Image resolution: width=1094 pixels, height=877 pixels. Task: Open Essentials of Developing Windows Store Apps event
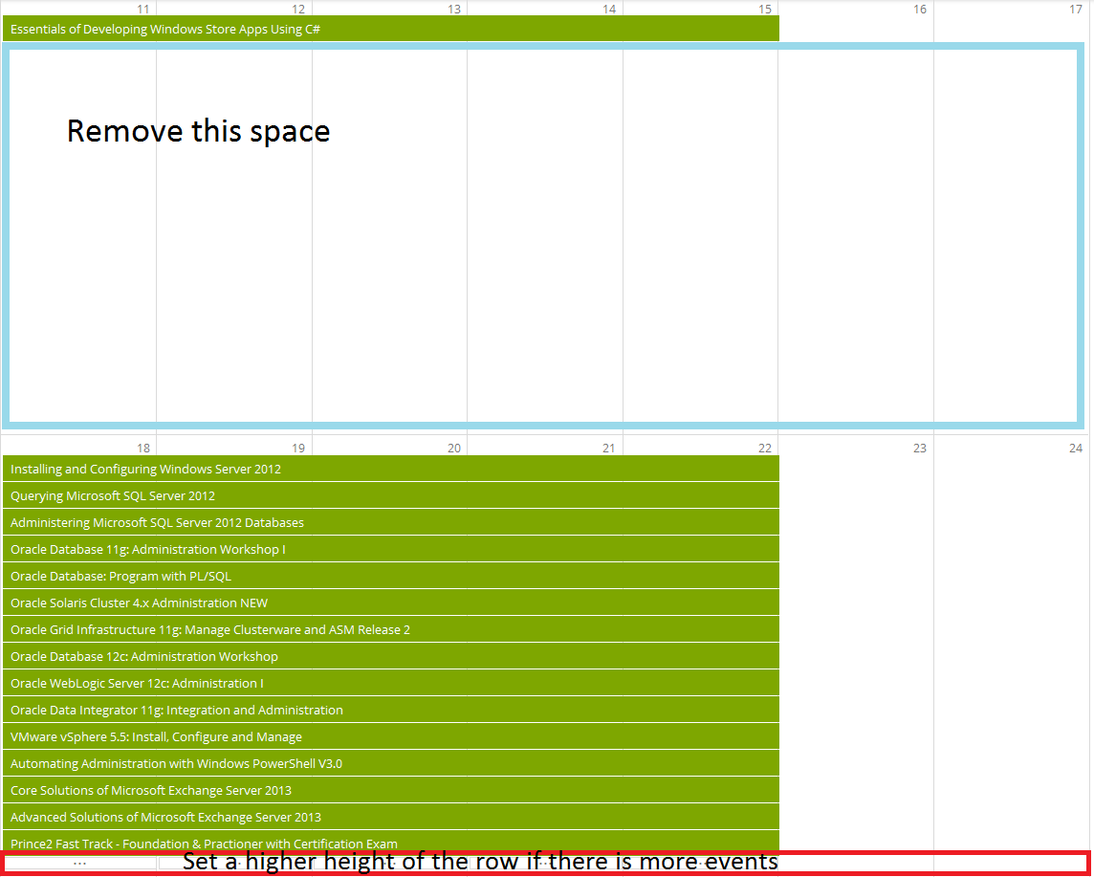tap(391, 29)
